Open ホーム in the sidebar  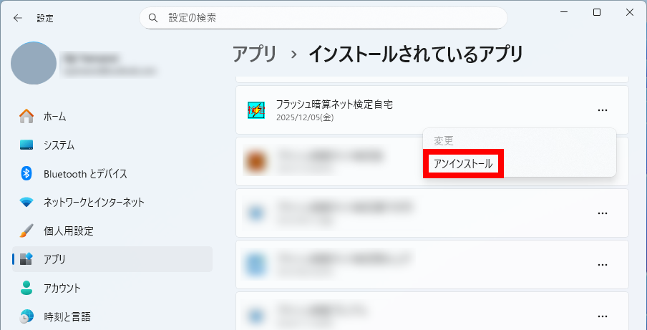pos(54,116)
